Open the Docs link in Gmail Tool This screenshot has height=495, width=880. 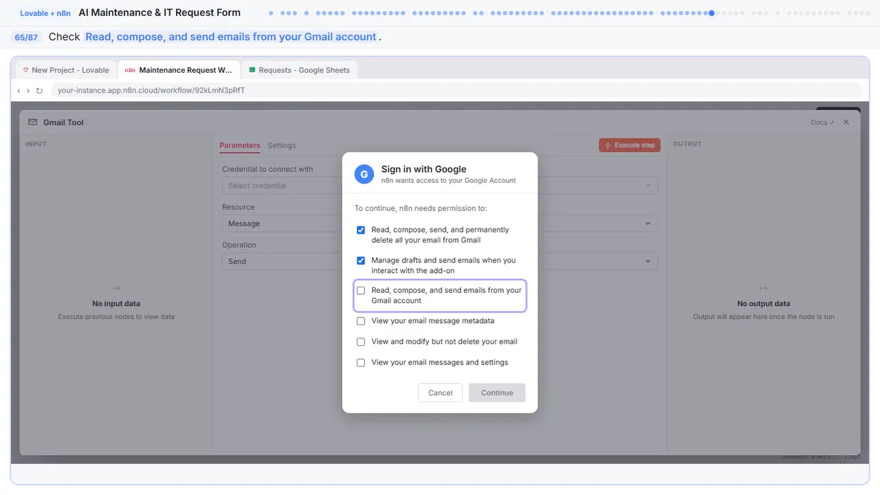click(822, 122)
